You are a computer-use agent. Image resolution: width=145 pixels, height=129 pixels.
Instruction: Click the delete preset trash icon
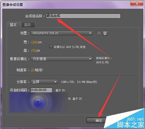tap(105, 33)
